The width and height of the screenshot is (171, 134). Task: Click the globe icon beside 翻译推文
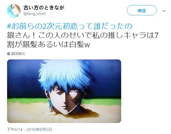(x=9, y=53)
